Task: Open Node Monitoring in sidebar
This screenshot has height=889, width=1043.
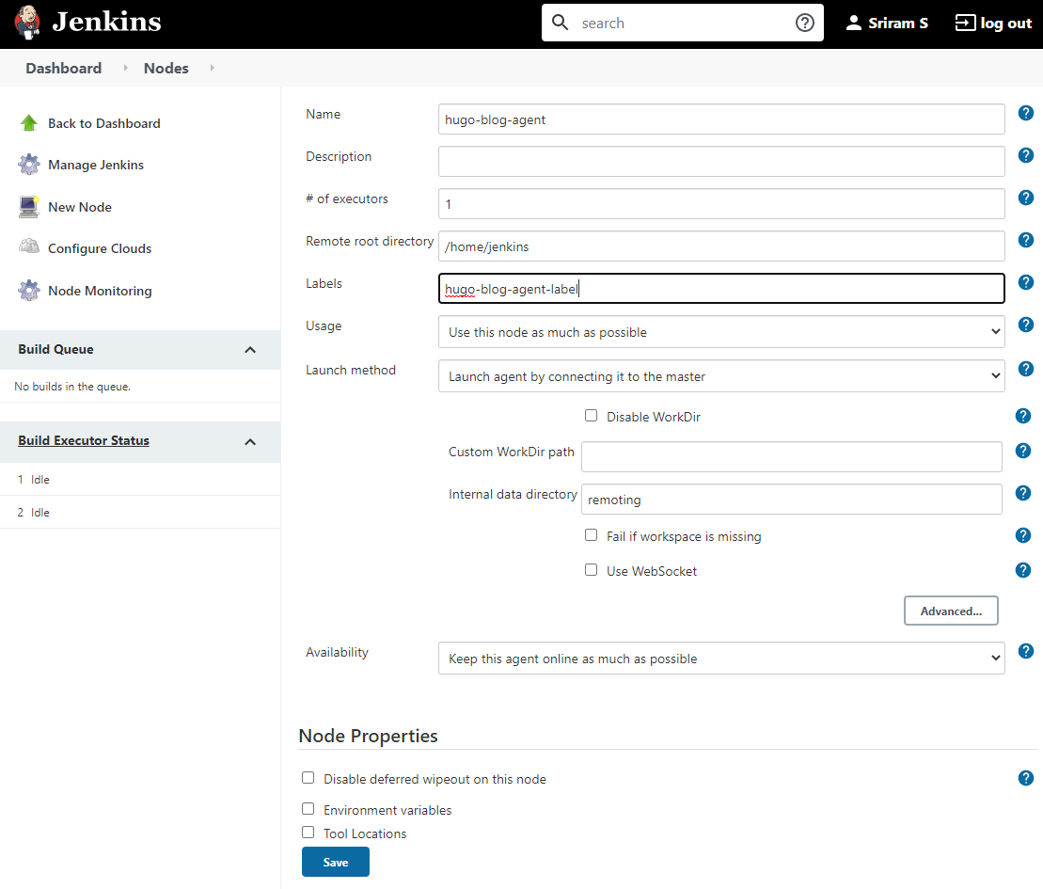Action: tap(100, 292)
